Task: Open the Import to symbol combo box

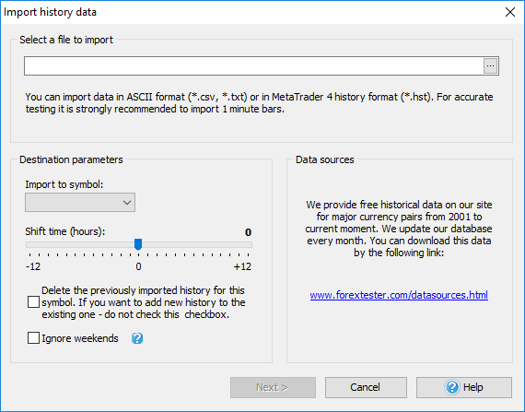Action: pos(80,202)
